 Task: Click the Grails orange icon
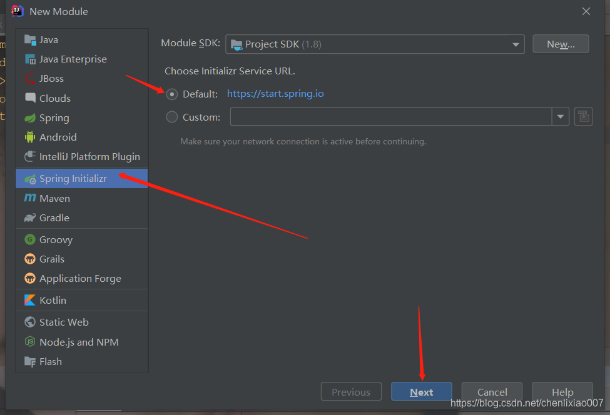click(30, 259)
